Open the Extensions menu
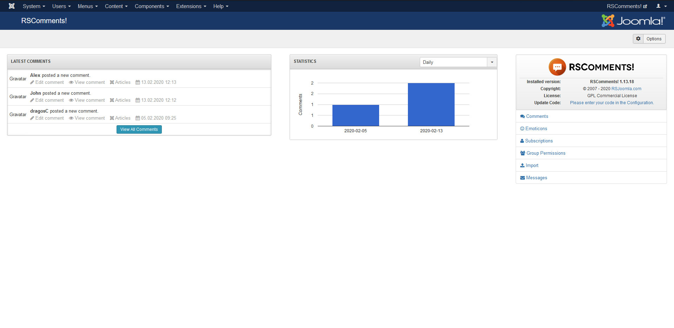This screenshot has width=674, height=328. [x=191, y=6]
